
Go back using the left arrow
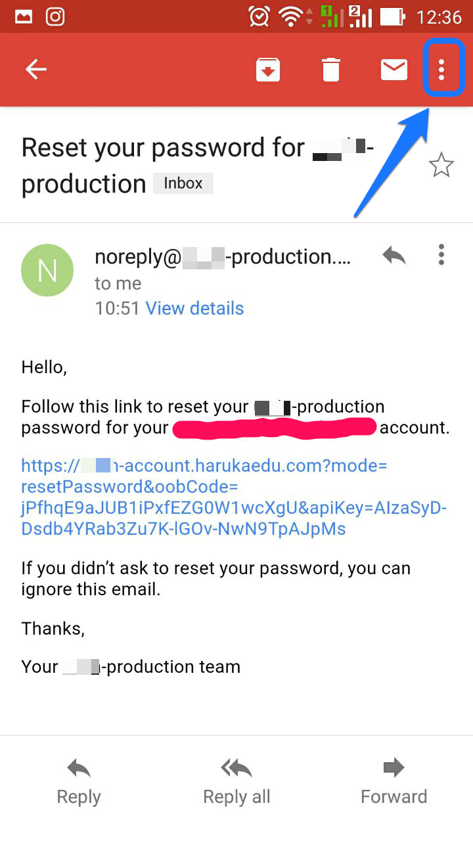[x=36, y=70]
